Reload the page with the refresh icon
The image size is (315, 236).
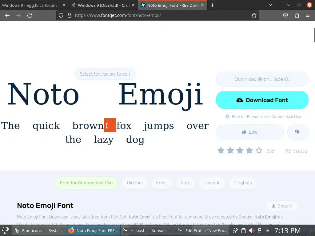pyautogui.click(x=30, y=15)
